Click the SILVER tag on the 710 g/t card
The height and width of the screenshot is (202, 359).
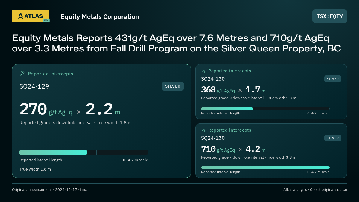tap(333, 138)
